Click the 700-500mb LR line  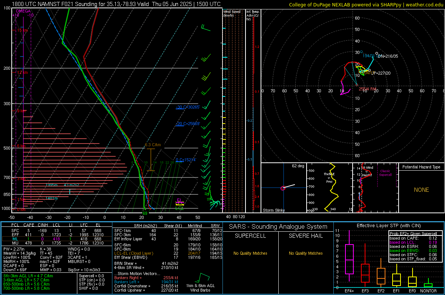click(x=26, y=288)
